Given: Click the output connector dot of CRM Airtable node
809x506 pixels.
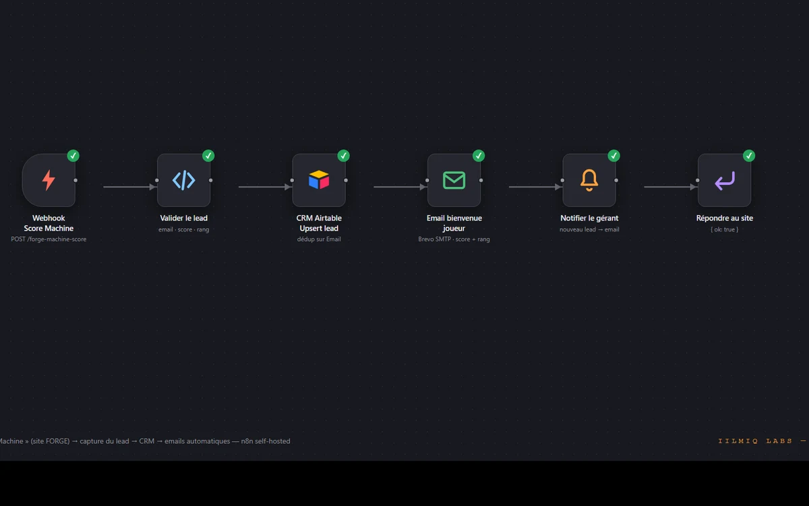Looking at the screenshot, I should pos(346,180).
